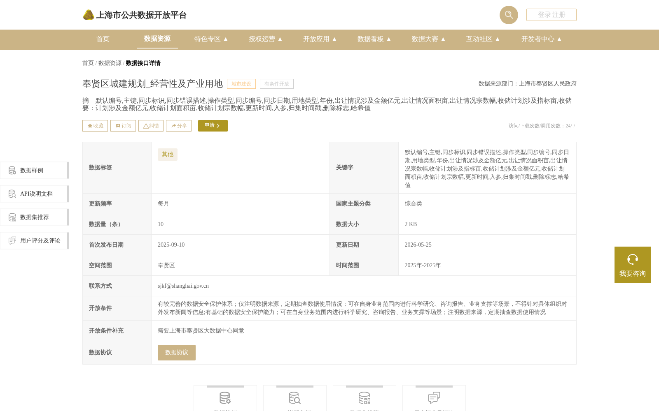The height and width of the screenshot is (411, 659).
Task: Click update date 2026-05-25
Action: pos(418,245)
